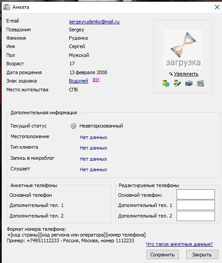Click the contacts globe icon under avatar
Viewport: 222px width, 263px height.
(x=166, y=83)
